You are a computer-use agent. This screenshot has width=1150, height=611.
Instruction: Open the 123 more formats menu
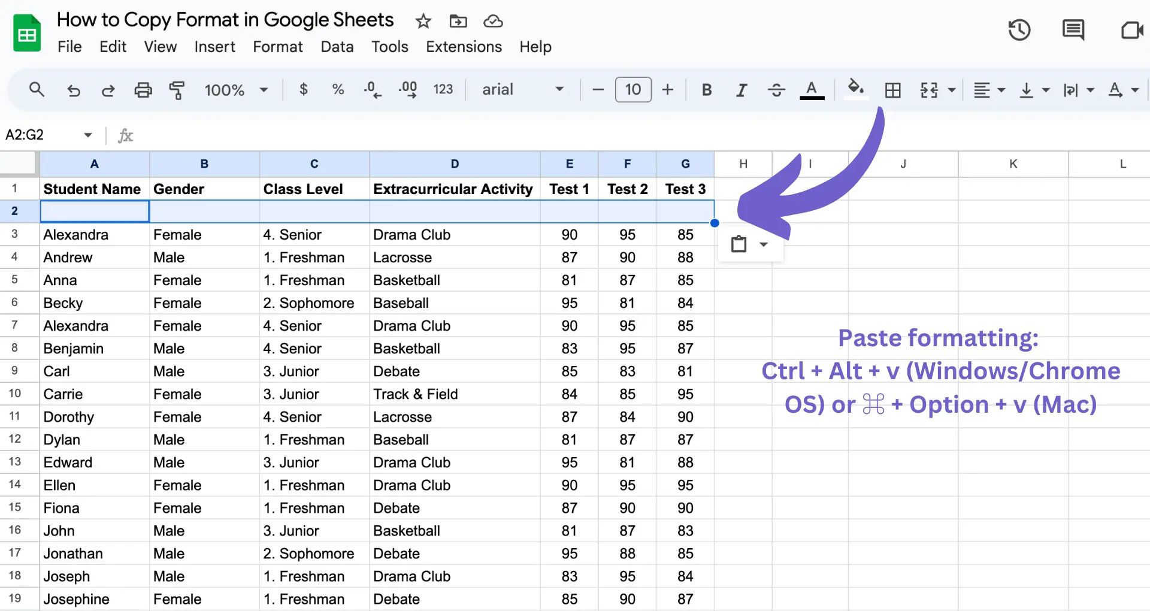(x=443, y=89)
